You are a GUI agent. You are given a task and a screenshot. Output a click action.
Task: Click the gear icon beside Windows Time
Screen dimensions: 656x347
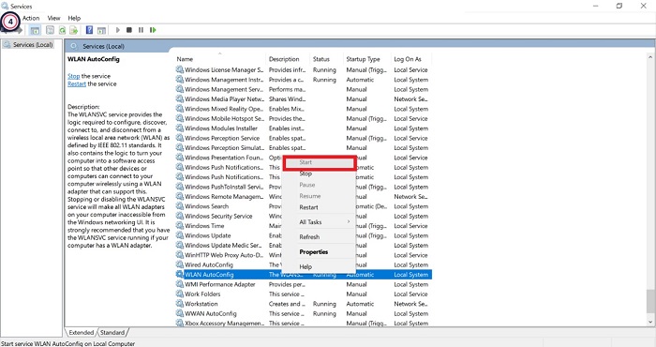(180, 226)
